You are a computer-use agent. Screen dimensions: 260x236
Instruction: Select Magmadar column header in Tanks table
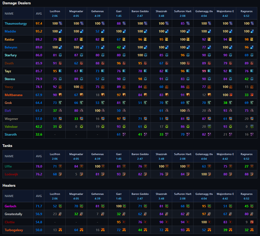(76, 156)
